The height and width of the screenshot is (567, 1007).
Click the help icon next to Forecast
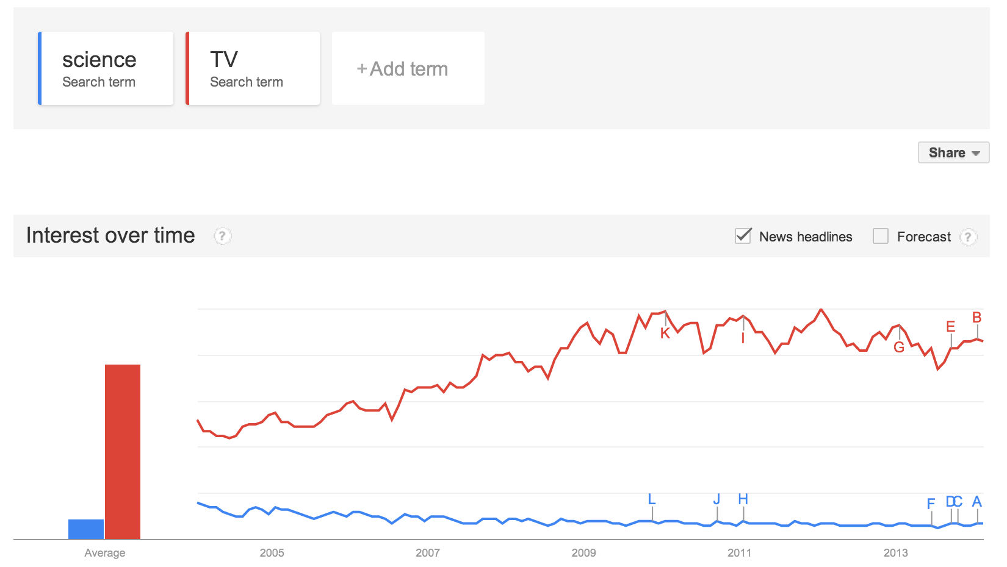[x=967, y=237]
